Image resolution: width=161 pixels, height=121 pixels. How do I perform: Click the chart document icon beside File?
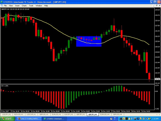2,6
